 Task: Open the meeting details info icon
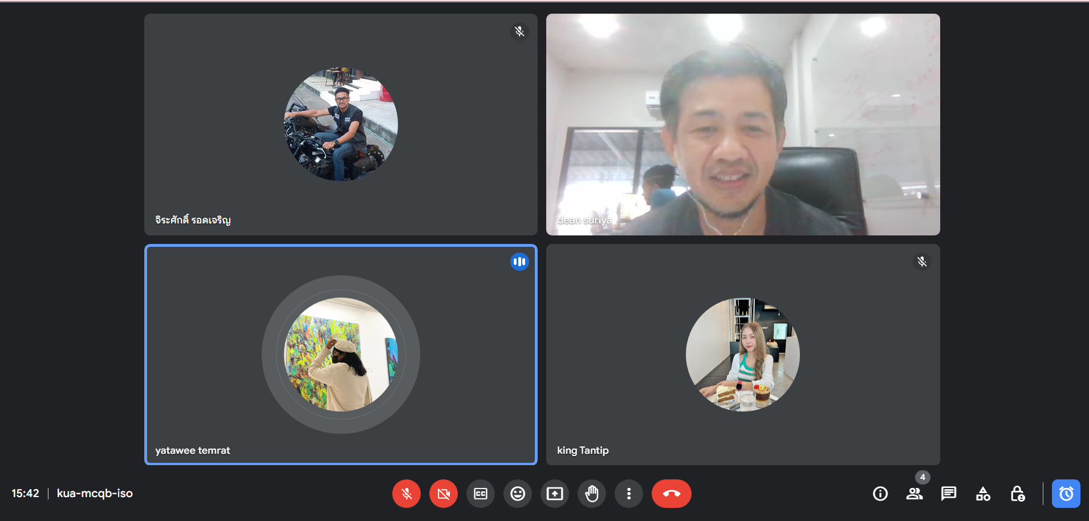880,494
